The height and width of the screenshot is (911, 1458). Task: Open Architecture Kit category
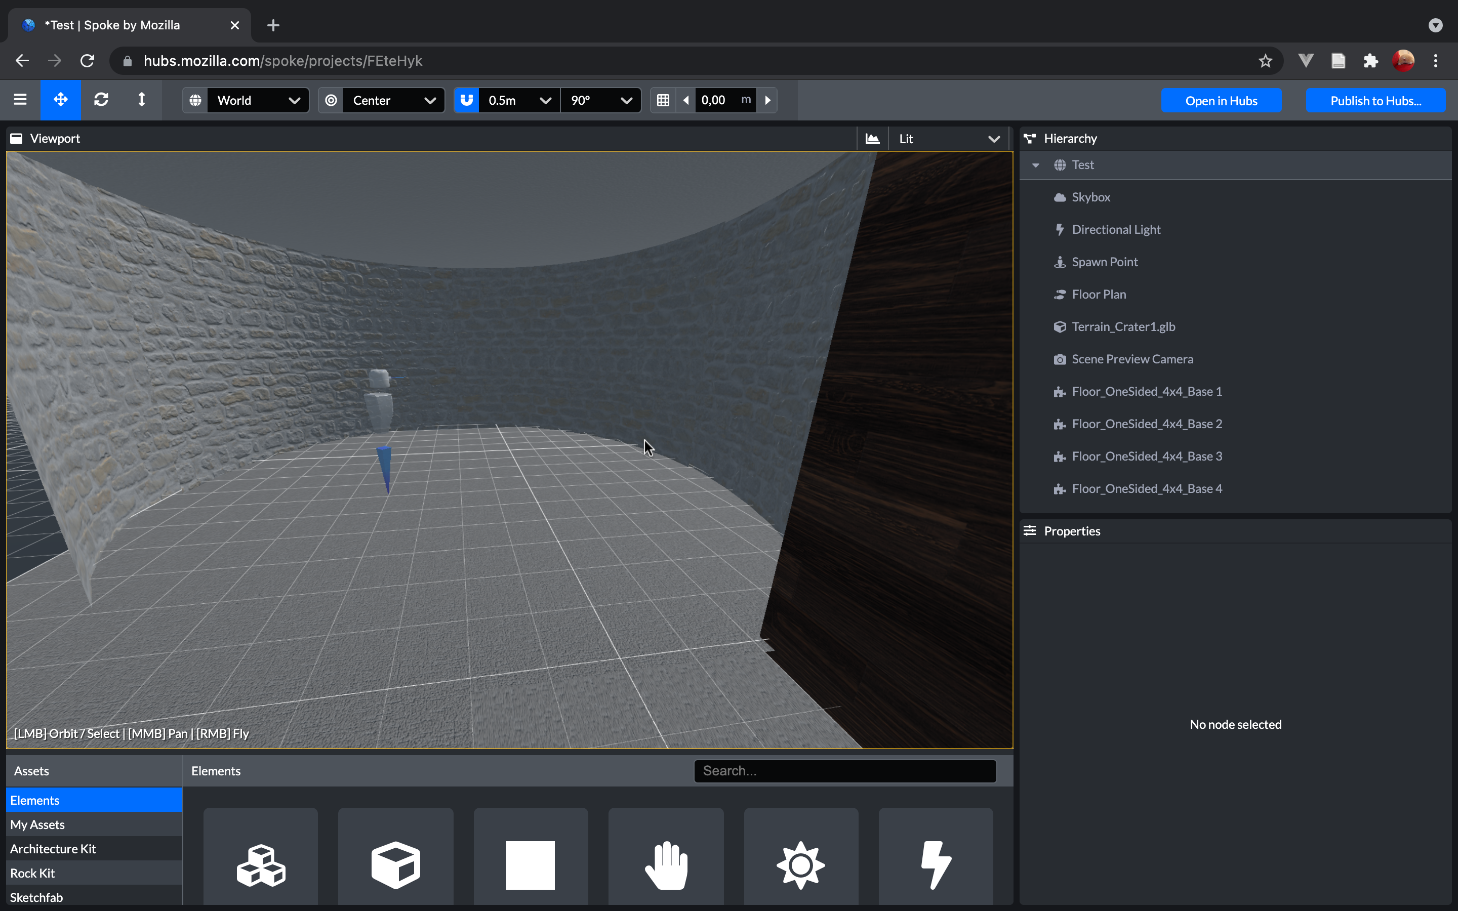(x=94, y=848)
